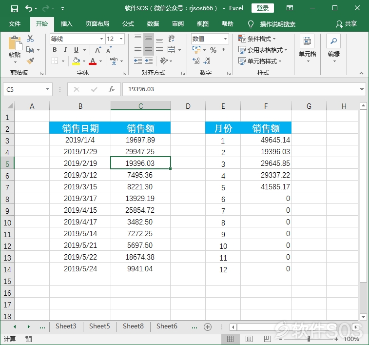Click the zoom slider handle
Screen dimensions: 369x345
309,339
